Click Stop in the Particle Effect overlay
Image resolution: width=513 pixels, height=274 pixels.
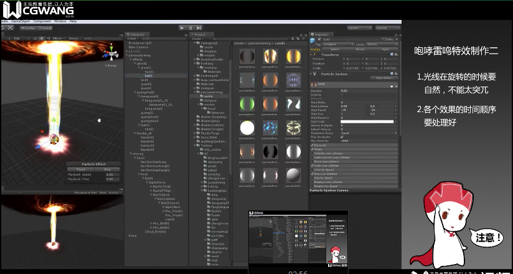pyautogui.click(x=107, y=169)
